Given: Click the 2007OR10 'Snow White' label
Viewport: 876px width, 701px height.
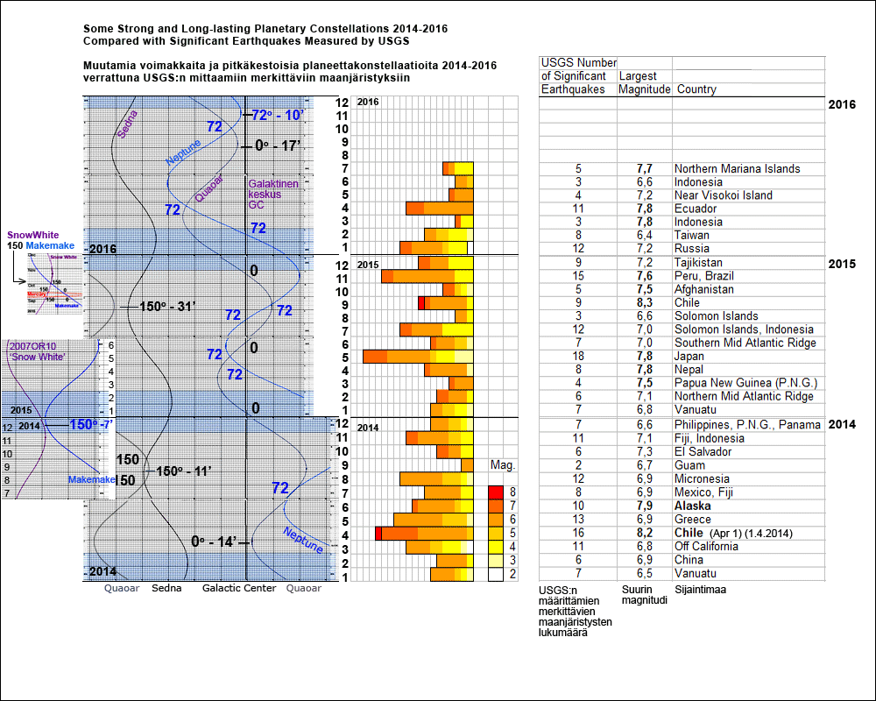Looking at the screenshot, I should (x=35, y=352).
